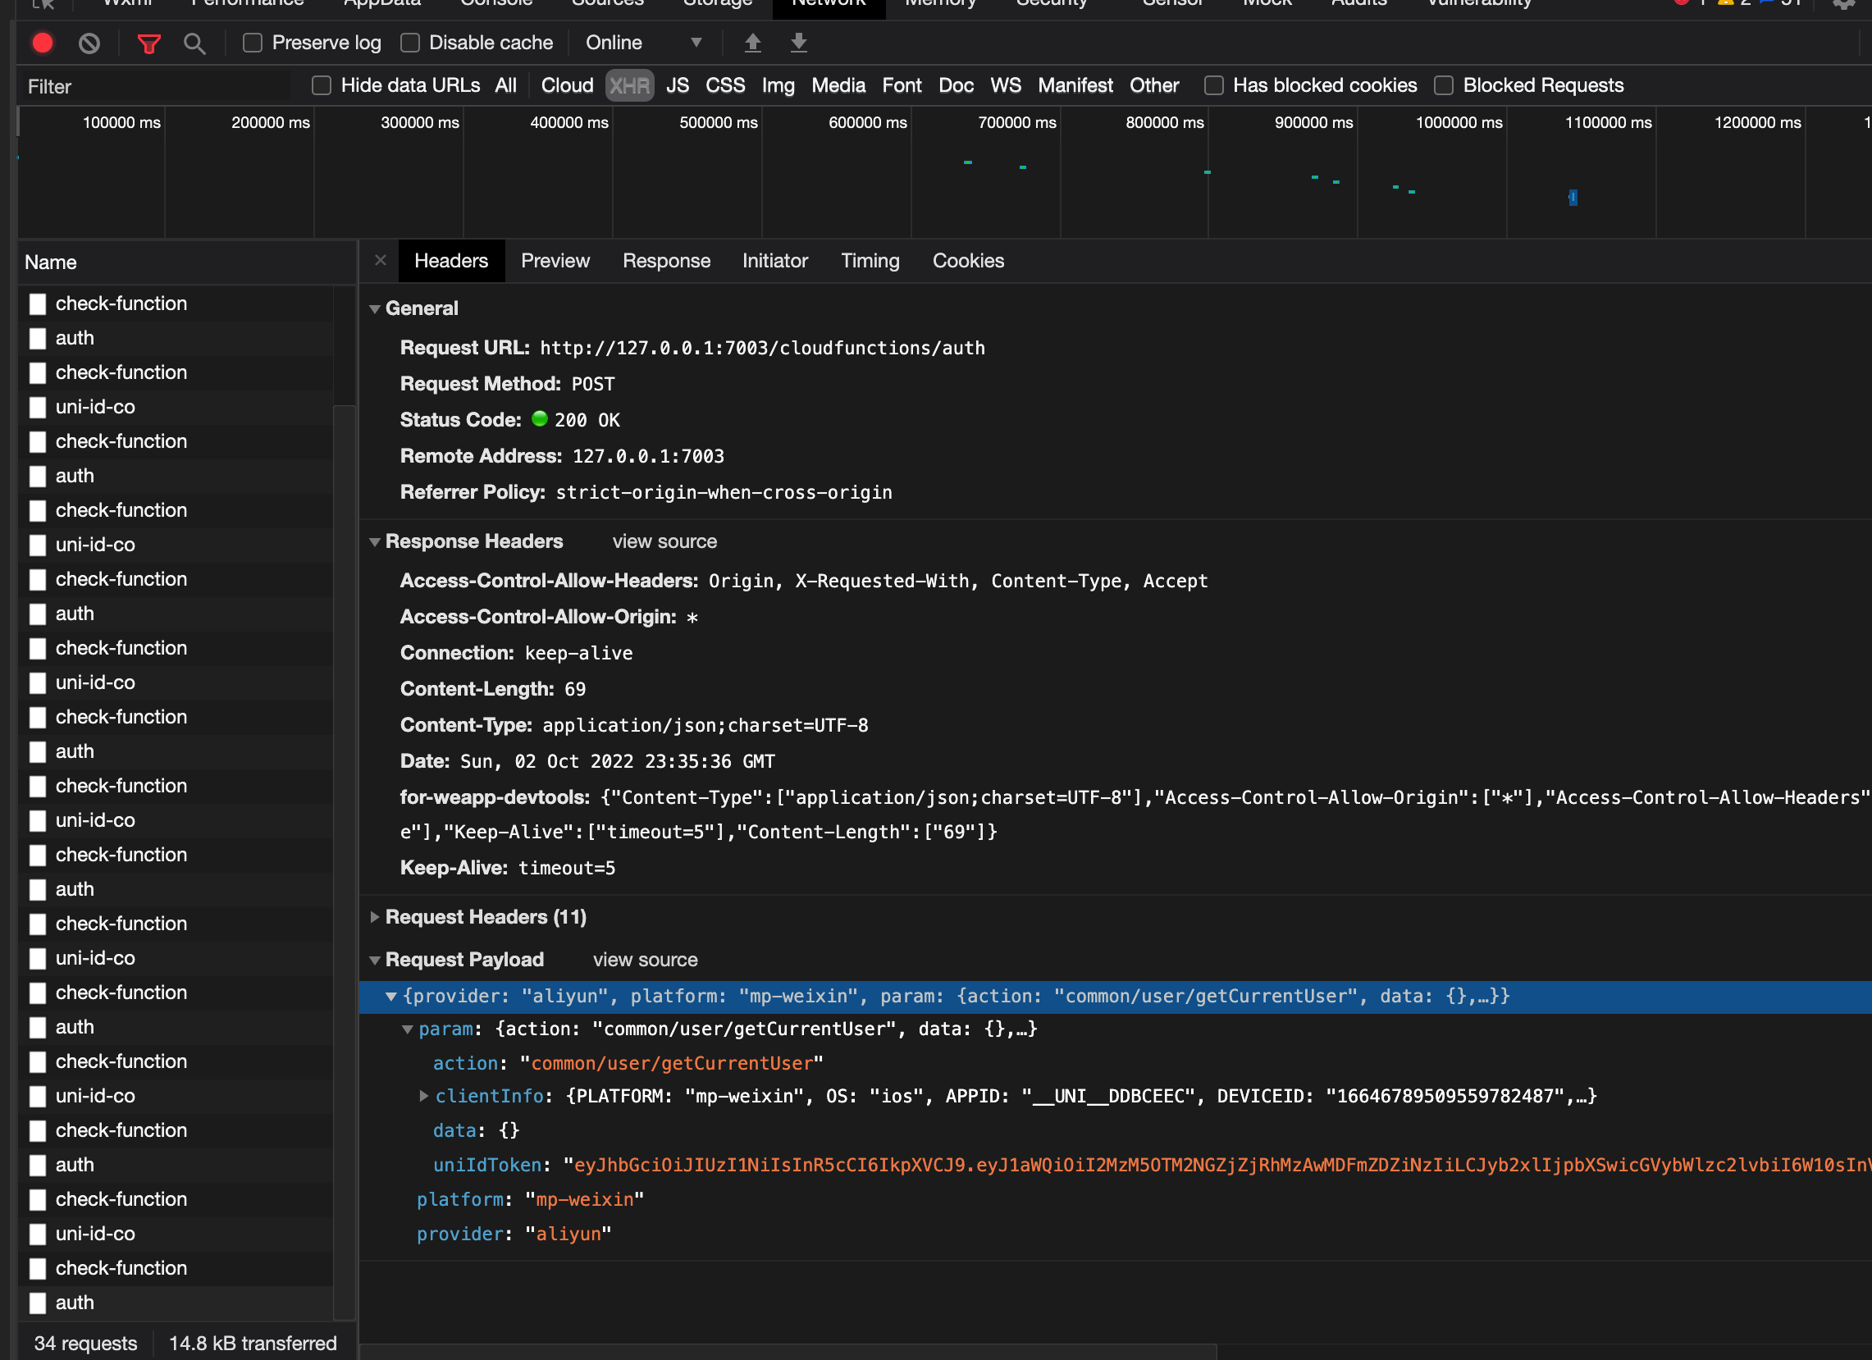The width and height of the screenshot is (1872, 1360).
Task: Switch to the Preview tab
Action: (555, 261)
